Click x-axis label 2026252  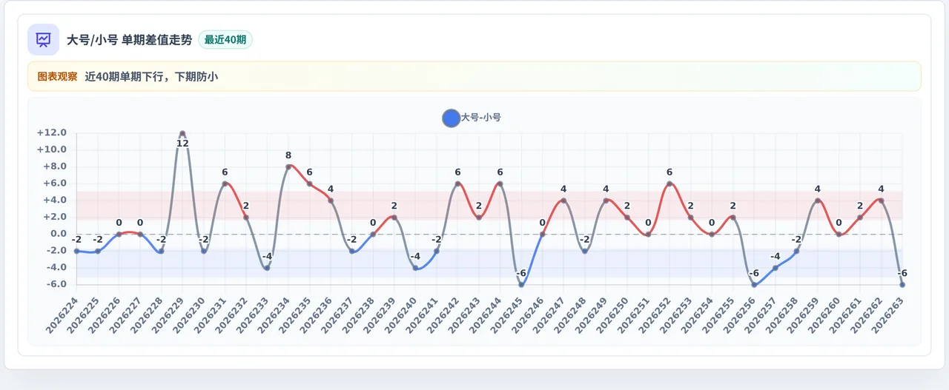point(655,315)
